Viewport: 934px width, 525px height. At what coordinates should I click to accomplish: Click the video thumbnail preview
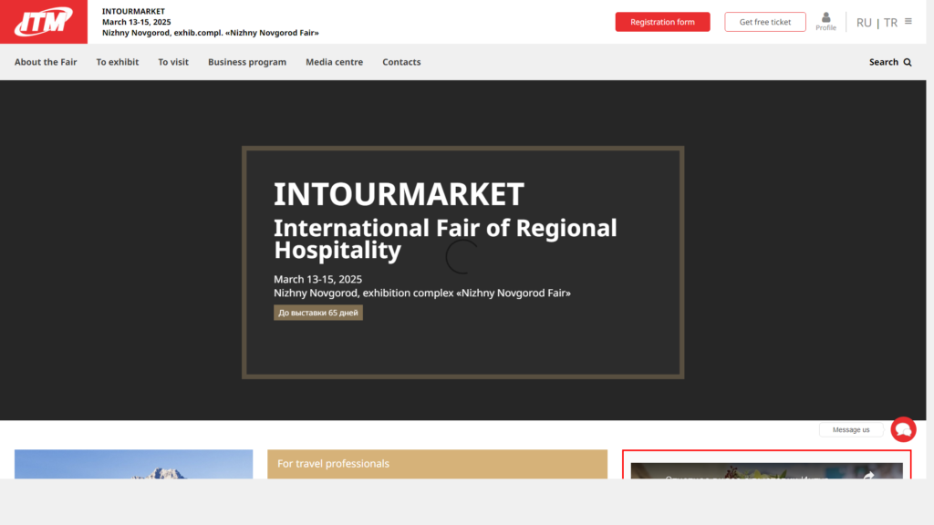766,471
